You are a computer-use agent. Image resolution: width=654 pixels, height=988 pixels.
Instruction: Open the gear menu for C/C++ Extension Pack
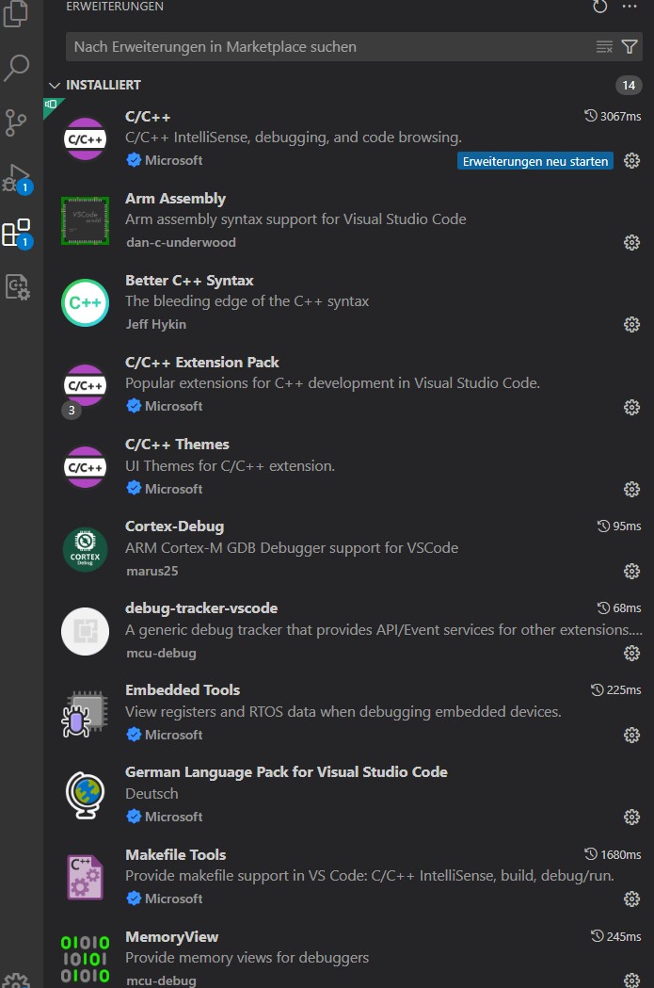click(632, 407)
